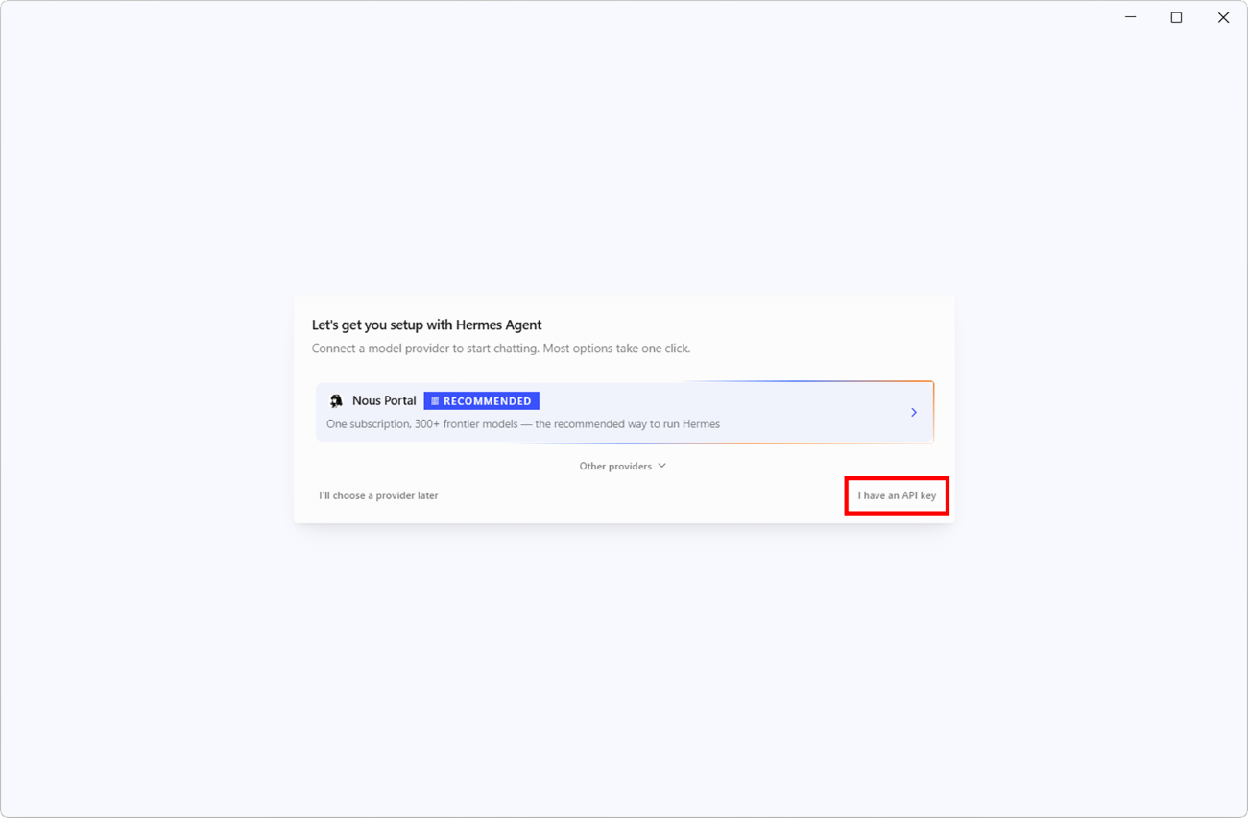Image resolution: width=1248 pixels, height=818 pixels.
Task: Maximize the Hermes Agent window
Action: (x=1177, y=17)
